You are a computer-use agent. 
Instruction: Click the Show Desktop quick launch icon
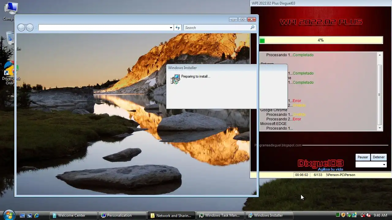click(22, 215)
